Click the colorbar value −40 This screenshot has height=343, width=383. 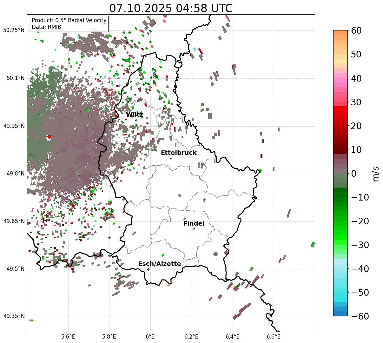[x=360, y=268]
